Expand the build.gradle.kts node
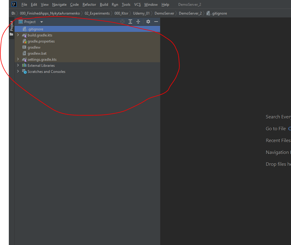Viewport: 291px width, 245px height. tap(18, 35)
